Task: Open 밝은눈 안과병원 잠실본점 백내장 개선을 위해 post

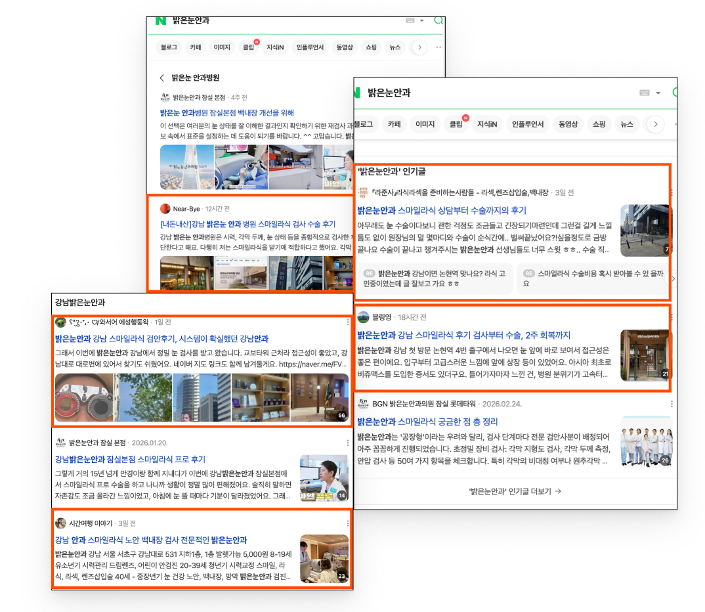Action: coord(227,113)
